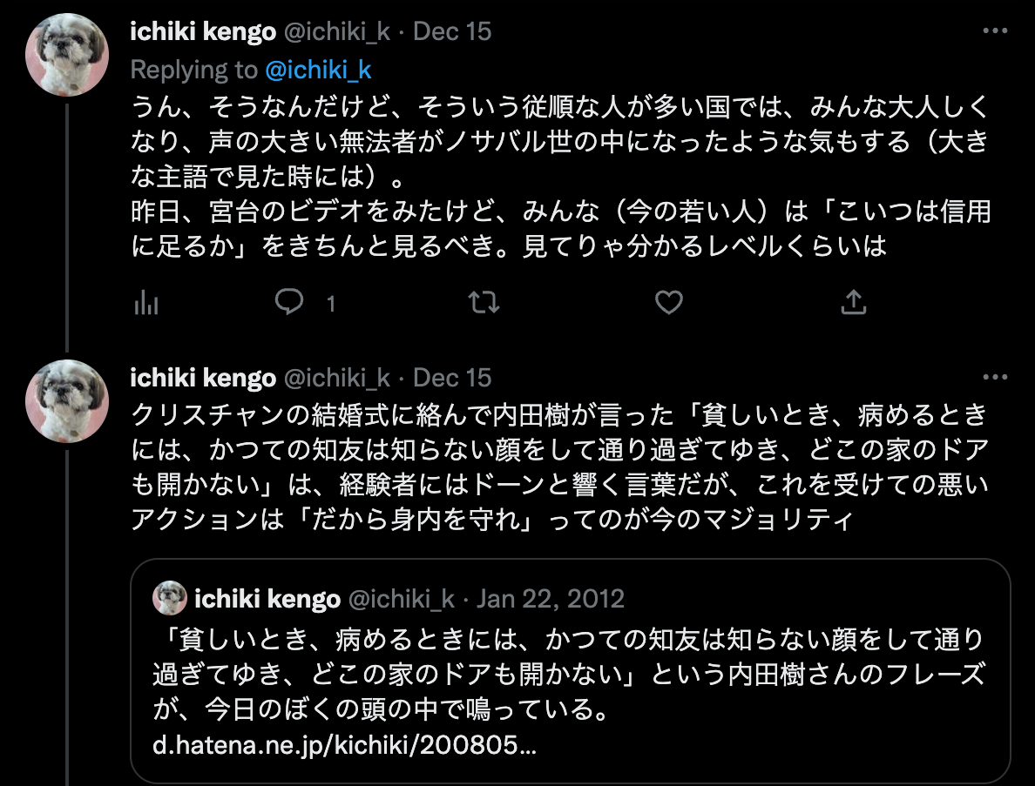Click small avatar inside the quoted tweet
This screenshot has height=786, width=1035.
(x=170, y=598)
